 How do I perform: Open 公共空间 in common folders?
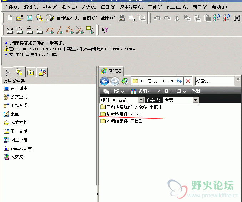tap(15, 97)
